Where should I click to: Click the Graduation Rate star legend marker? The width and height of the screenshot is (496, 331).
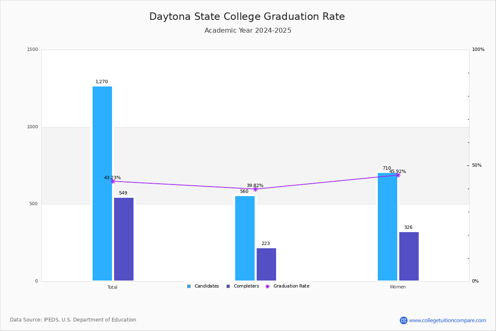pos(267,286)
